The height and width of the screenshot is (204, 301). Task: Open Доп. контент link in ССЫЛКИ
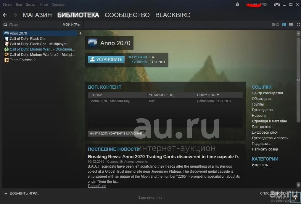click(x=262, y=127)
